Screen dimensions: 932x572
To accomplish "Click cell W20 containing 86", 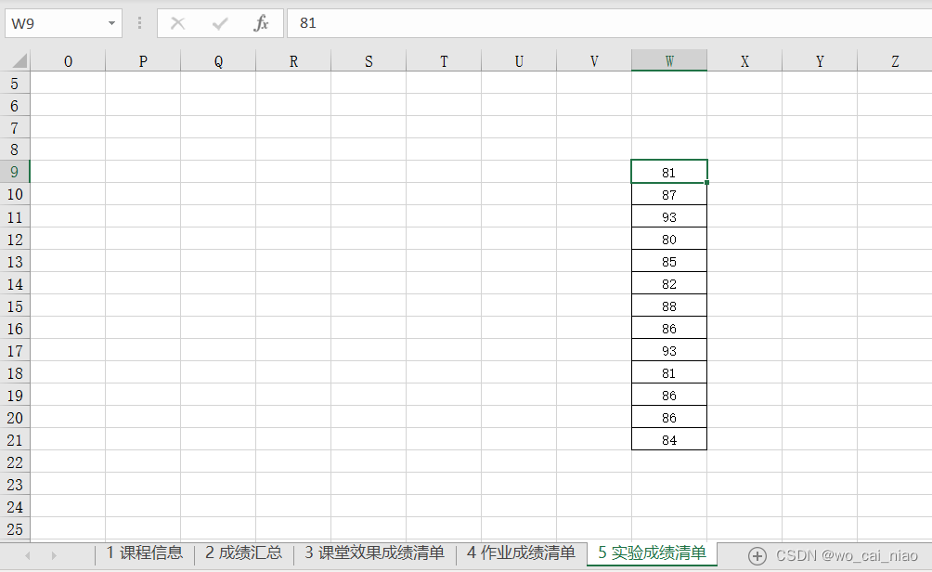I will pyautogui.click(x=669, y=418).
